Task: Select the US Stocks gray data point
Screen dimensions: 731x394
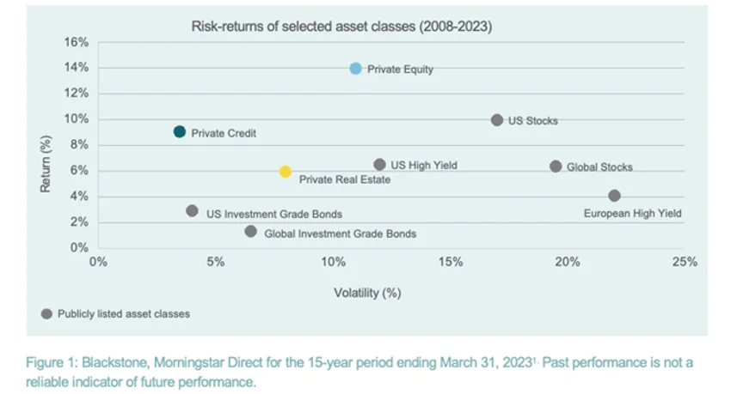Action: click(497, 120)
